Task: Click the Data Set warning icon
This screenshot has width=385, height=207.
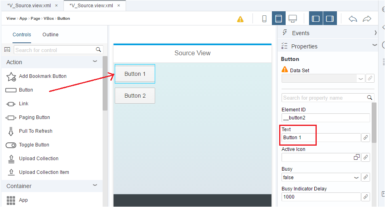Action: [x=284, y=69]
